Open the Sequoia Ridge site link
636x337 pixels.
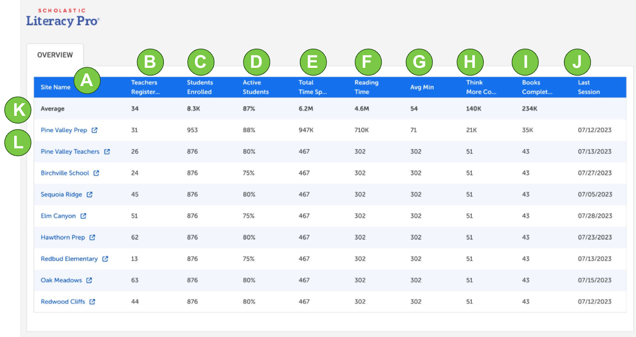tap(61, 194)
